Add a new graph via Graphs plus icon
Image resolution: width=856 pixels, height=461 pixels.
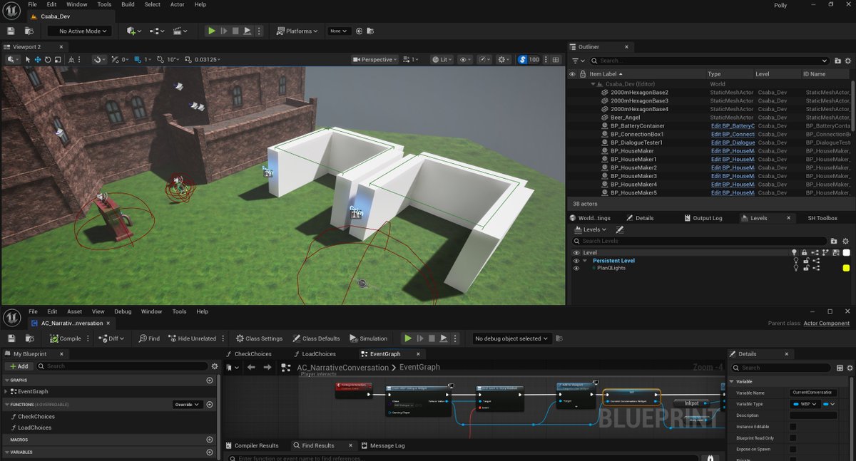point(210,380)
